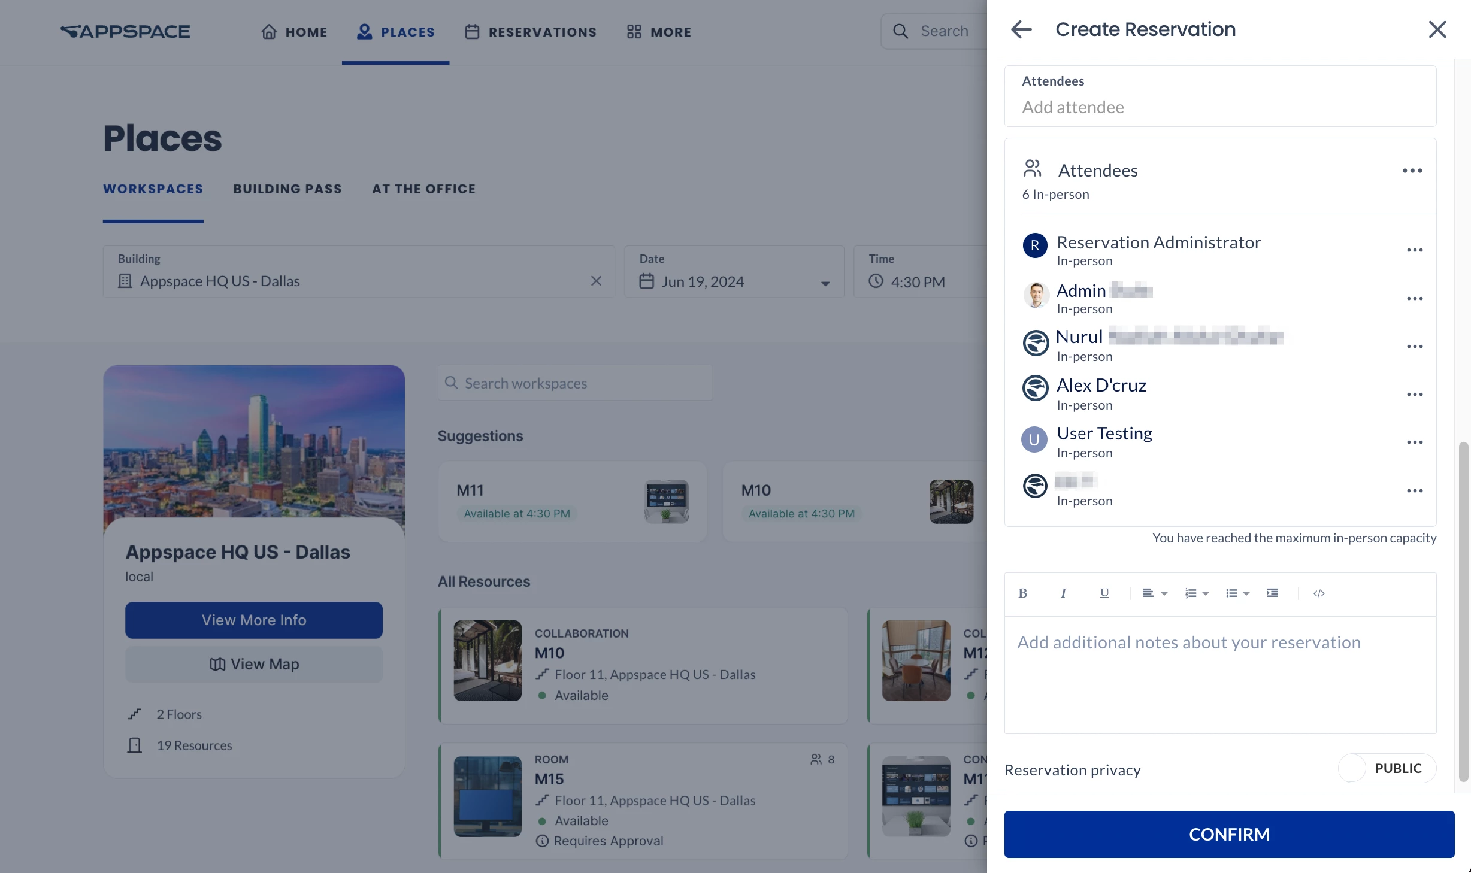
Task: Click the Requires Approval info icon on M15
Action: point(541,841)
